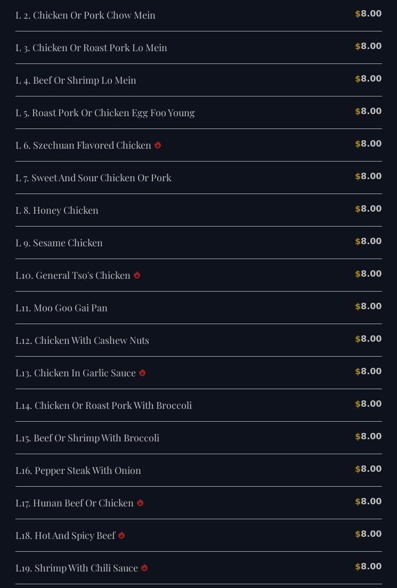Tap spicy icon beside Chicken In Garlic Sauce
Image resolution: width=397 pixels, height=588 pixels.
click(142, 373)
